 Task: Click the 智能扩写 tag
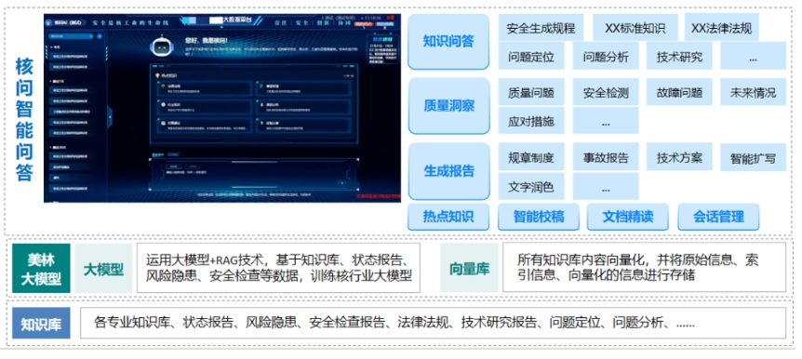click(x=753, y=158)
